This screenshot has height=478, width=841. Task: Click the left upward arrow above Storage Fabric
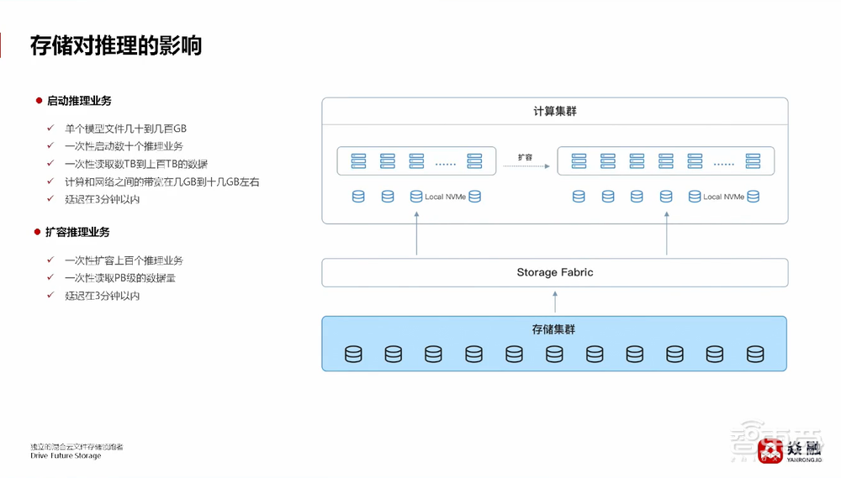[x=416, y=233]
